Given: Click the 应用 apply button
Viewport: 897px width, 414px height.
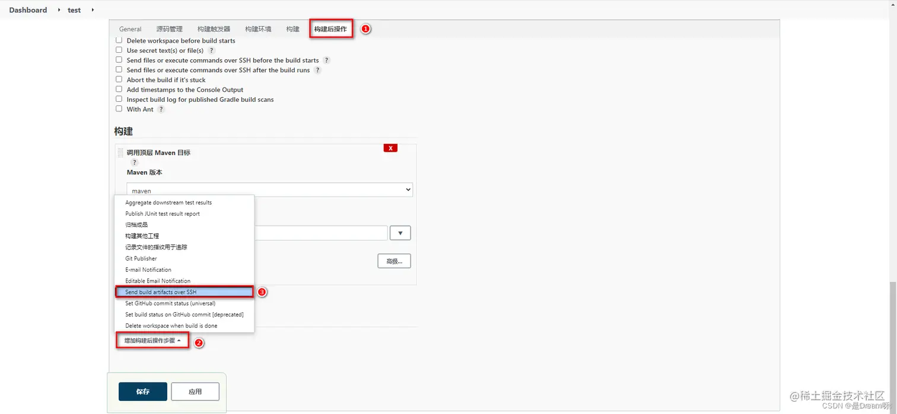Looking at the screenshot, I should (x=195, y=391).
